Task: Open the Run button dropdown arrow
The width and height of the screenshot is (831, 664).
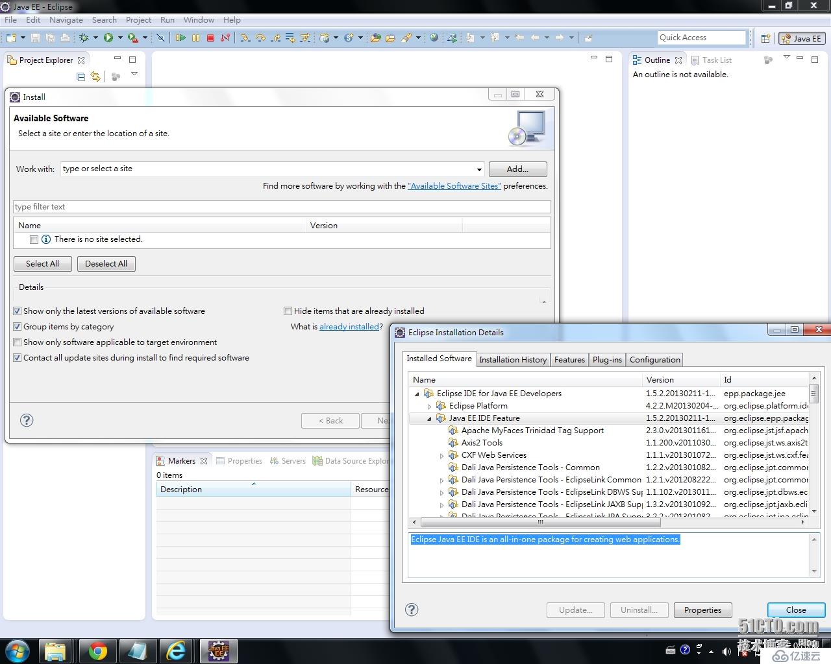Action: 120,38
